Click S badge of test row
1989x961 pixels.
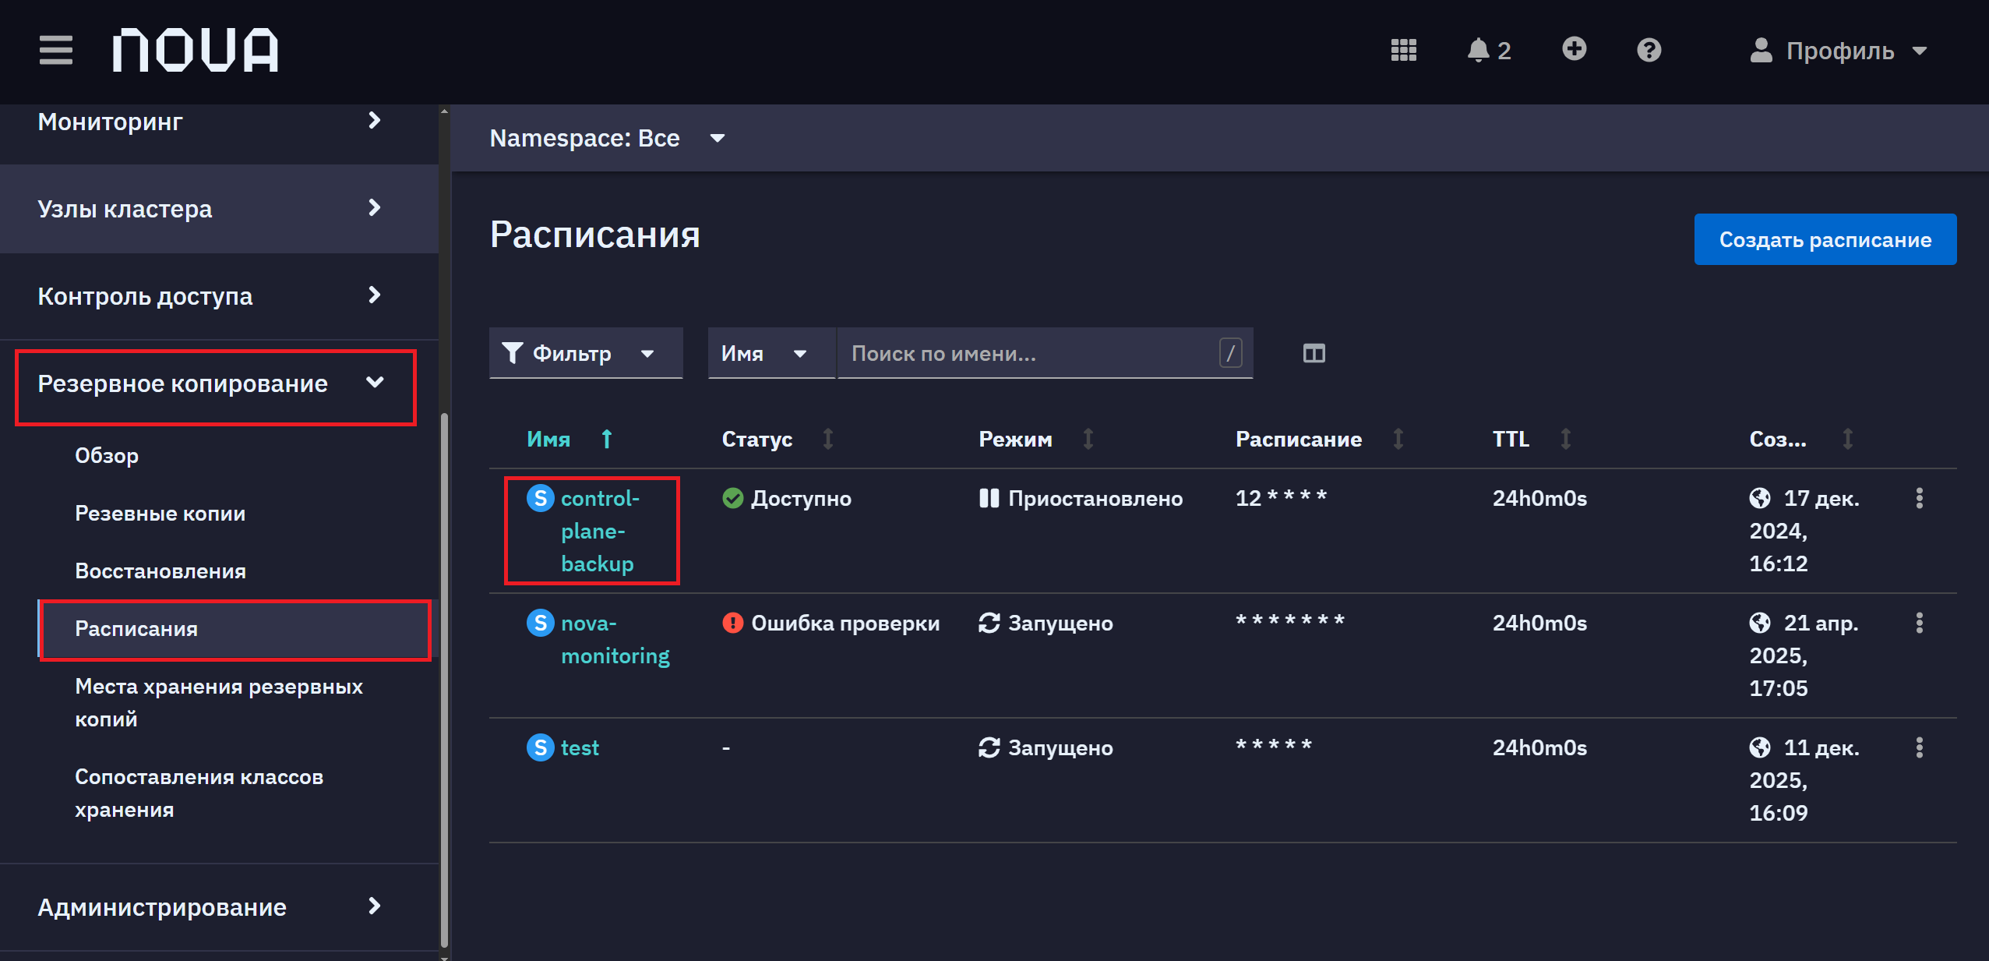coord(540,747)
